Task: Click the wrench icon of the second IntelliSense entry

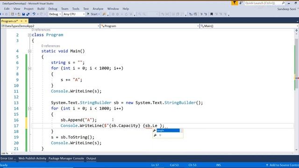Action: click(155, 135)
